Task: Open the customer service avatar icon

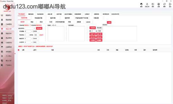Action: click(x=141, y=4)
